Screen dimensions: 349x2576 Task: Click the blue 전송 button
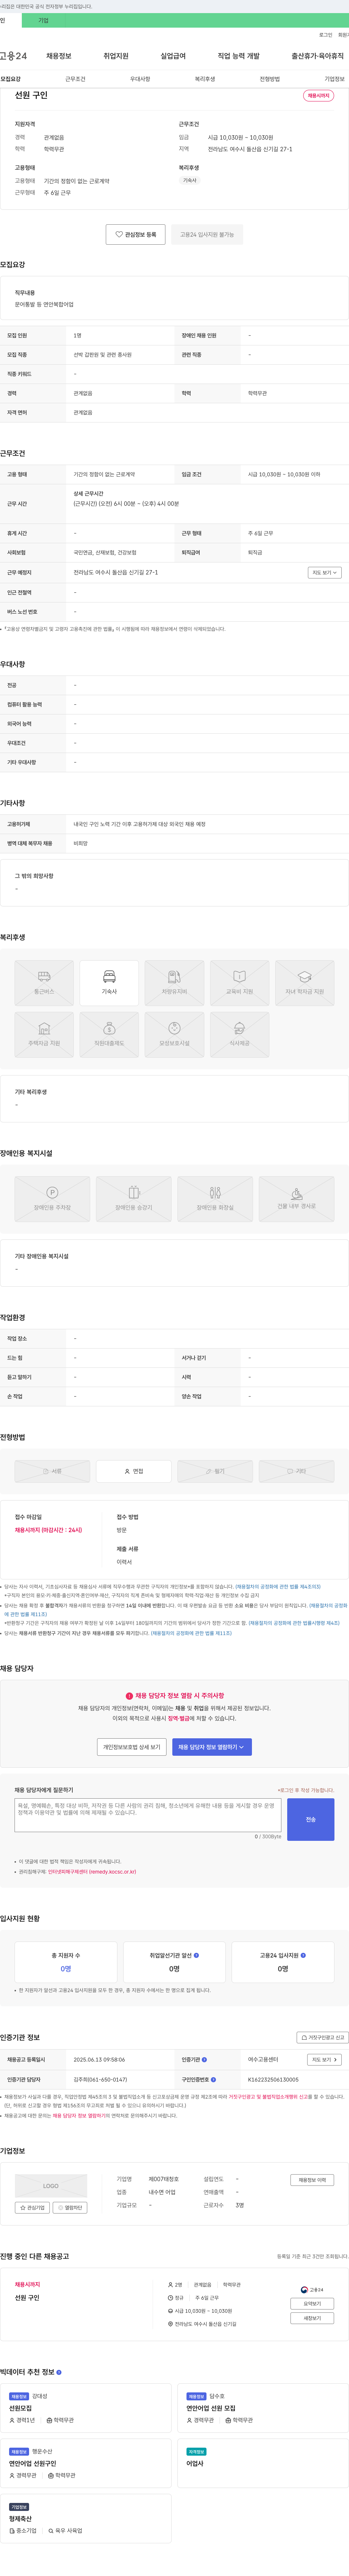click(x=311, y=1819)
